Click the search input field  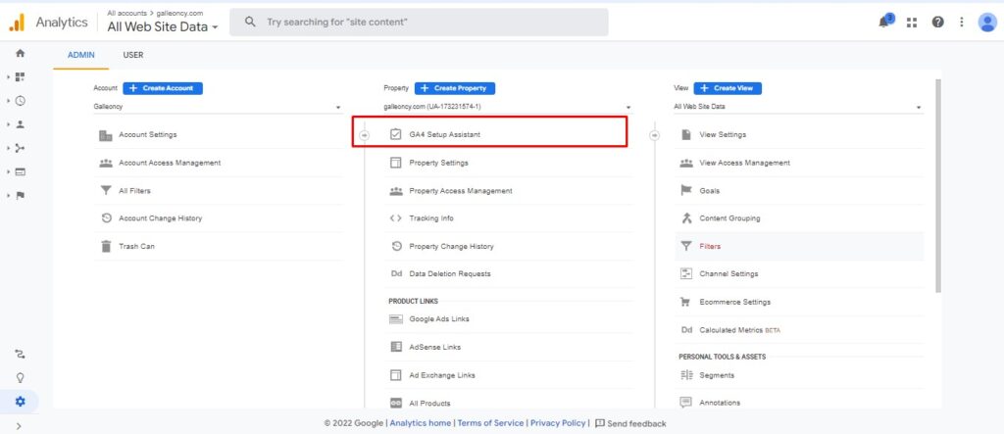pos(419,22)
